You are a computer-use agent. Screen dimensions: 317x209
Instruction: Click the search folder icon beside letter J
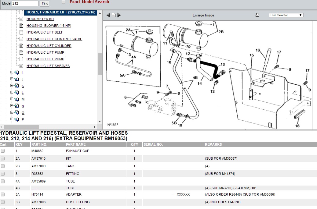click(16, 79)
